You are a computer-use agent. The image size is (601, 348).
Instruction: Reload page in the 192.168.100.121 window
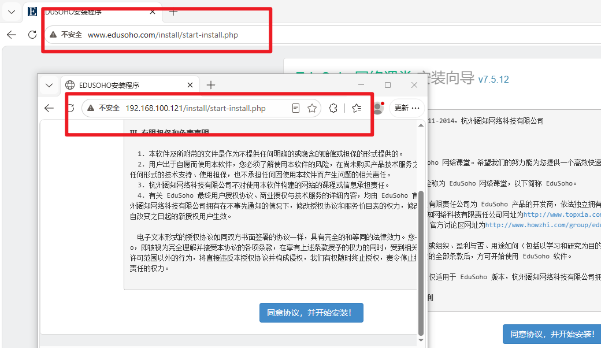71,109
